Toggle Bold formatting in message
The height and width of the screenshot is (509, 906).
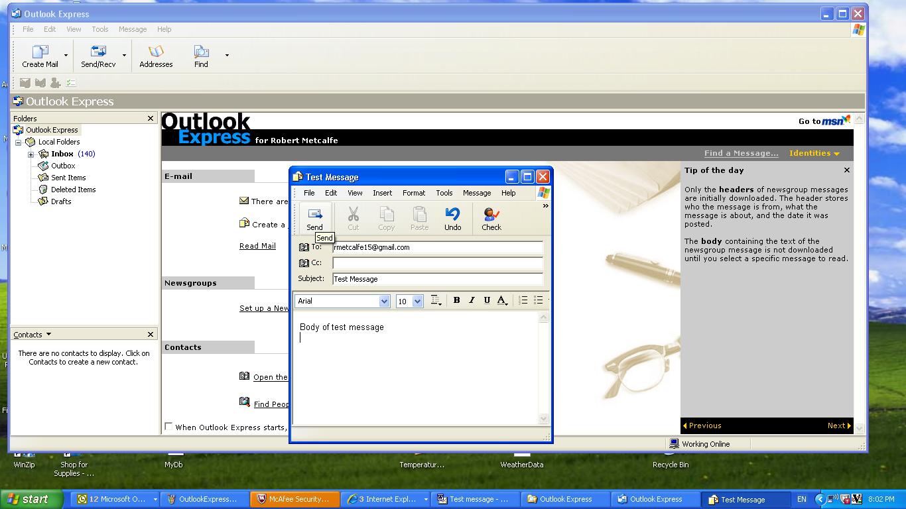456,301
